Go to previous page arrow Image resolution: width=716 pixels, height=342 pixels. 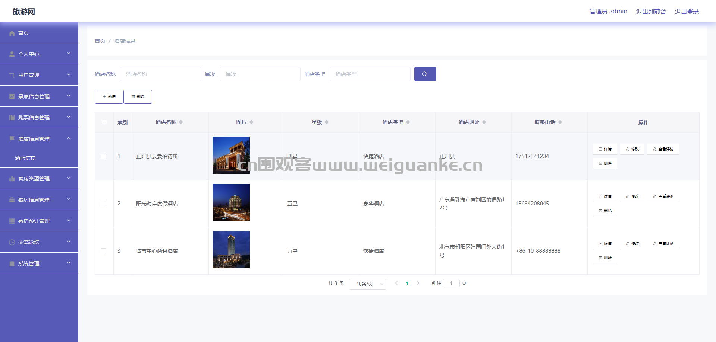pos(396,283)
